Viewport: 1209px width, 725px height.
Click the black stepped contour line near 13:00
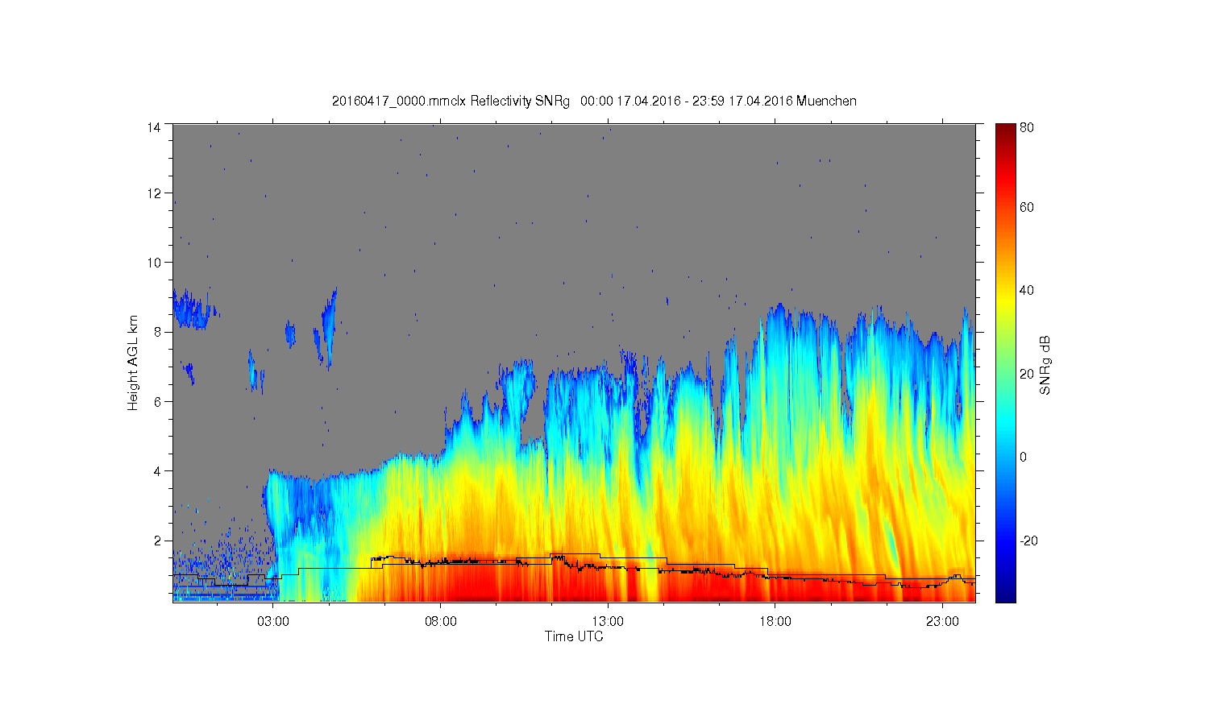coord(608,556)
